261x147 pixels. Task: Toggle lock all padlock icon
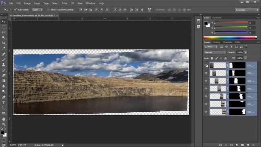pos(226,58)
